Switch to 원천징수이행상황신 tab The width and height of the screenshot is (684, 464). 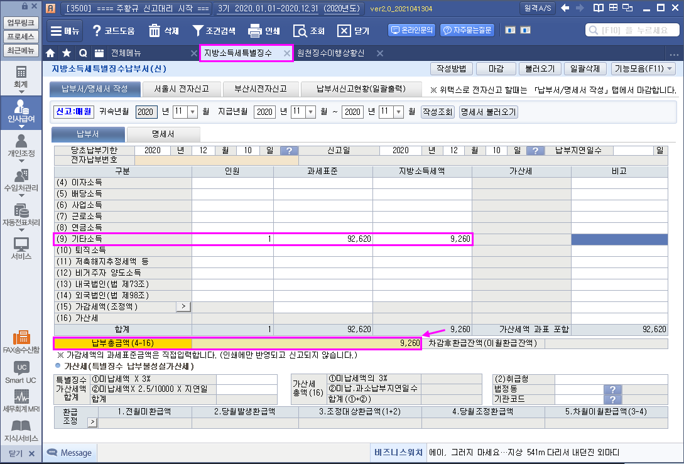pos(331,53)
